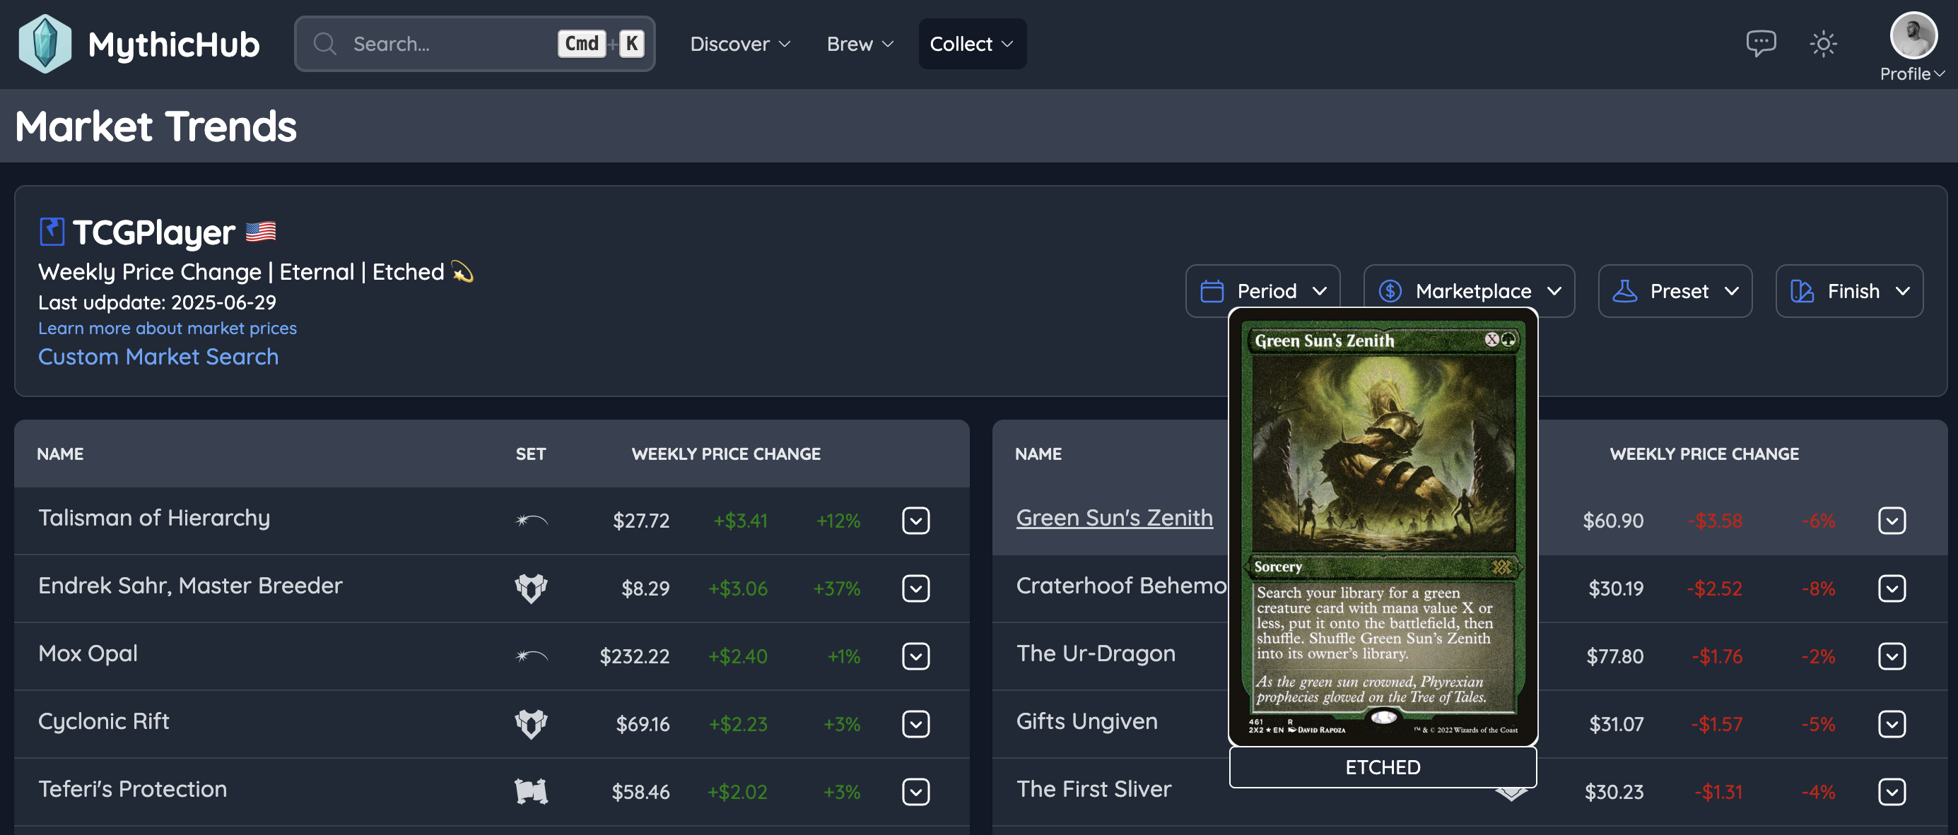1958x835 pixels.
Task: Expand the Gifts Ungiven row
Action: pos(1891,723)
